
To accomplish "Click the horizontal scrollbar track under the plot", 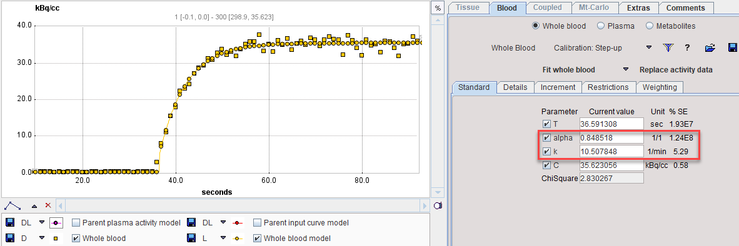I will point(242,205).
